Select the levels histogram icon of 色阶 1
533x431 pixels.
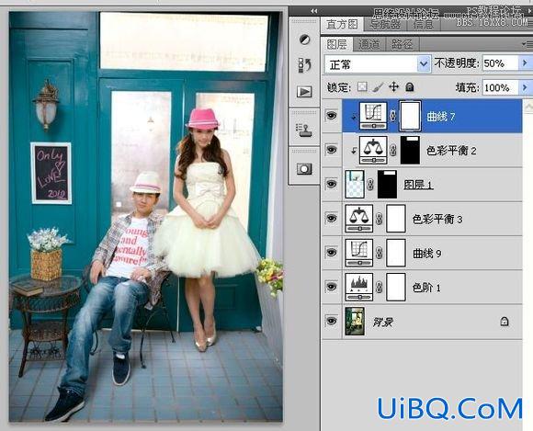coord(359,287)
